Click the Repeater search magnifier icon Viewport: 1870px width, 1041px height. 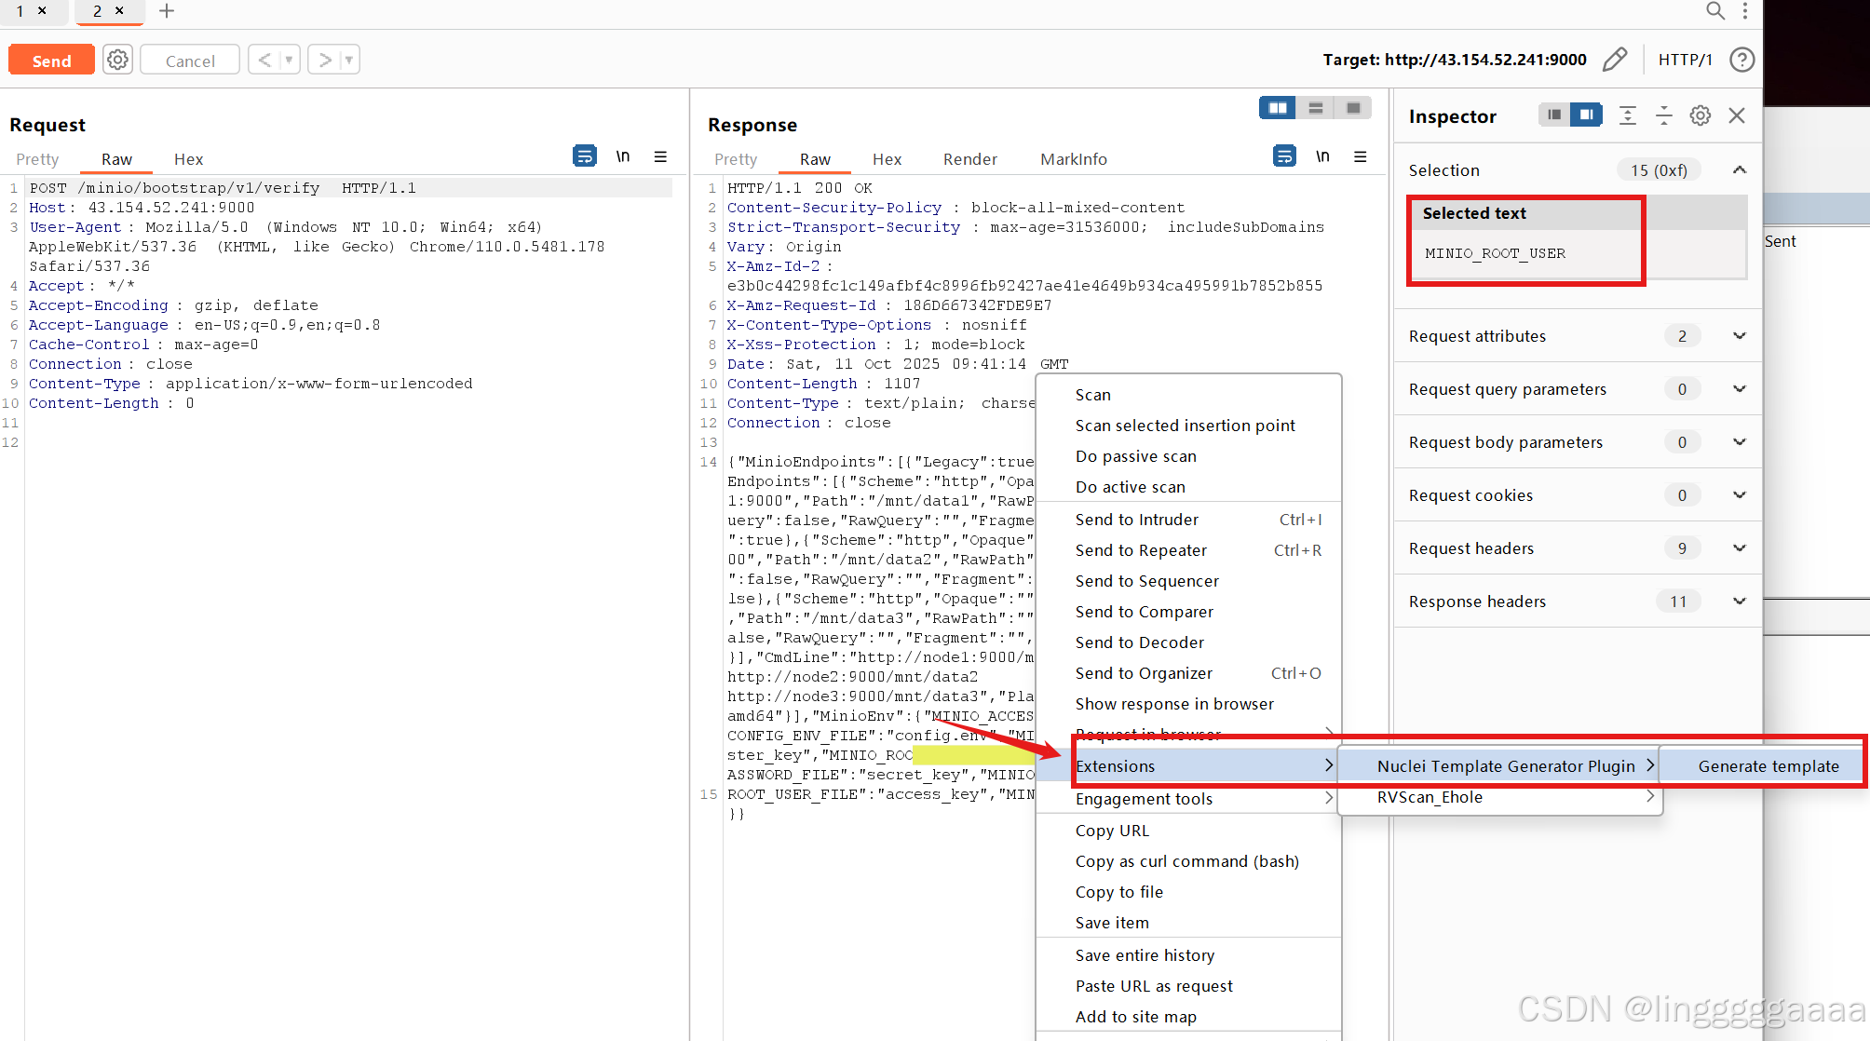click(x=1714, y=11)
